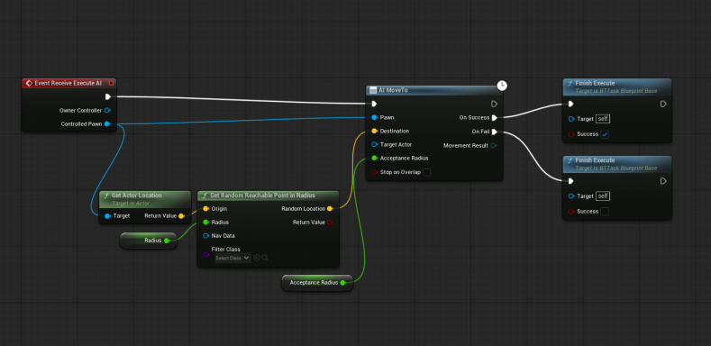Click the Destination input pin
Image resolution: width=711 pixels, height=346 pixels.
[x=374, y=131]
